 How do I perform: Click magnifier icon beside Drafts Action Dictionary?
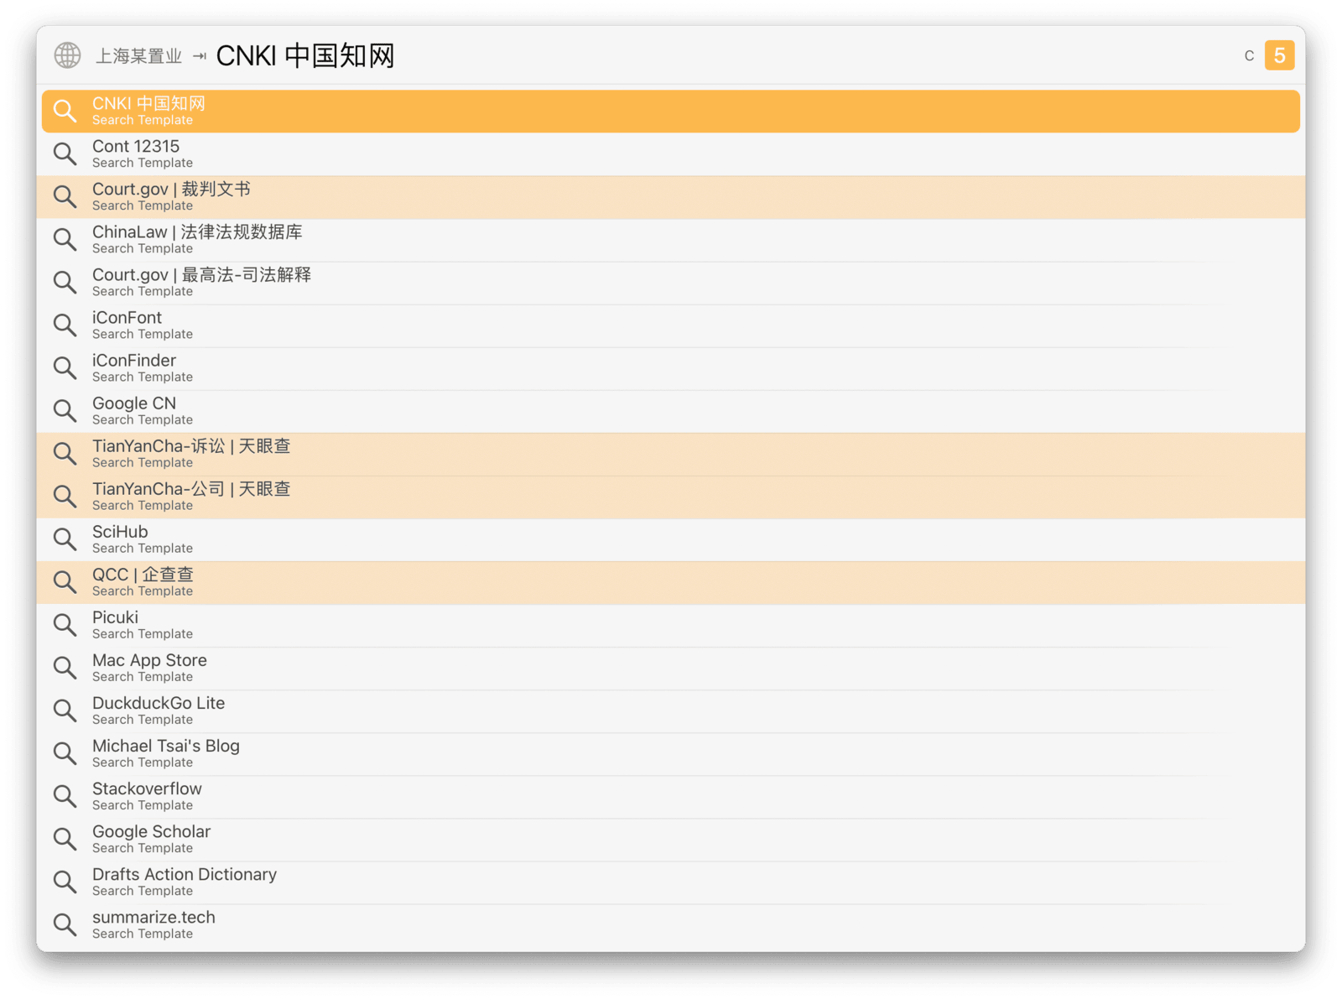click(x=65, y=881)
